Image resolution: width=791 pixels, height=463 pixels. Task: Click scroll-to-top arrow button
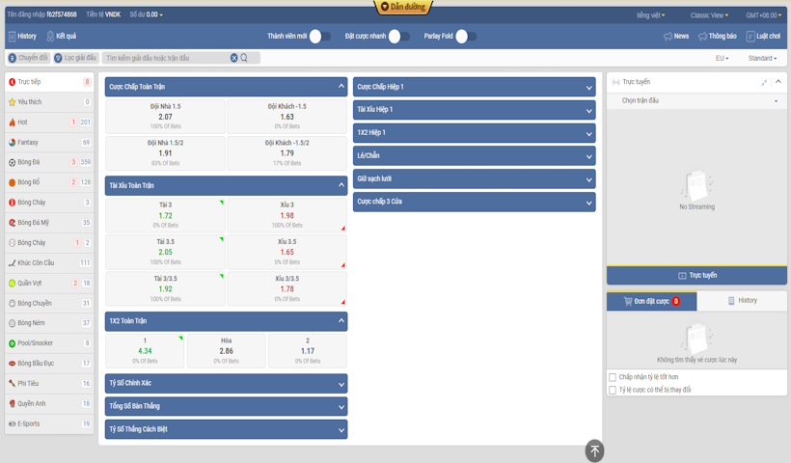(x=594, y=450)
